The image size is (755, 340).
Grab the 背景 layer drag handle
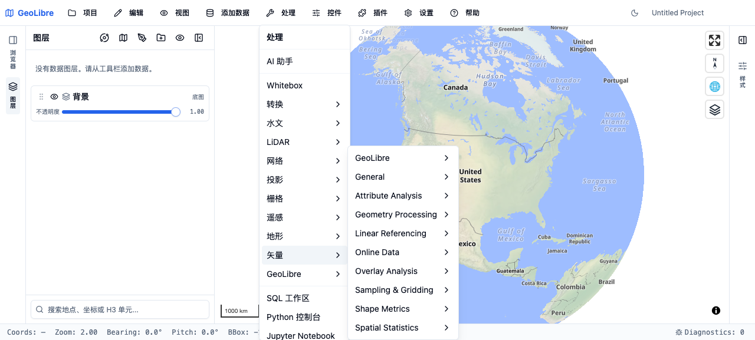coord(41,97)
